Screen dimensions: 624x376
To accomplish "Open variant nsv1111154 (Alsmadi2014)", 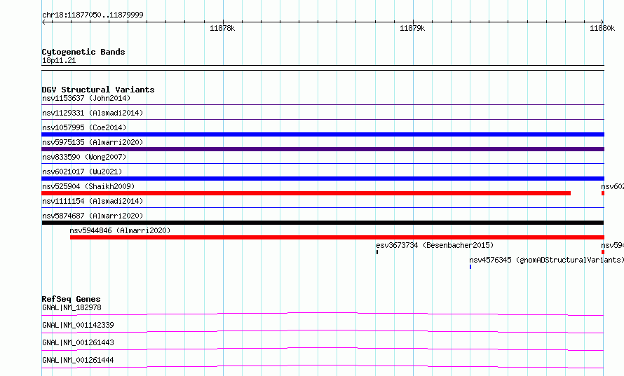I will click(93, 201).
